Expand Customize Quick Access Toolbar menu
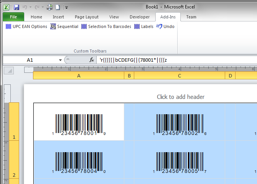Image resolution: width=257 pixels, height=184 pixels. (x=66, y=8)
